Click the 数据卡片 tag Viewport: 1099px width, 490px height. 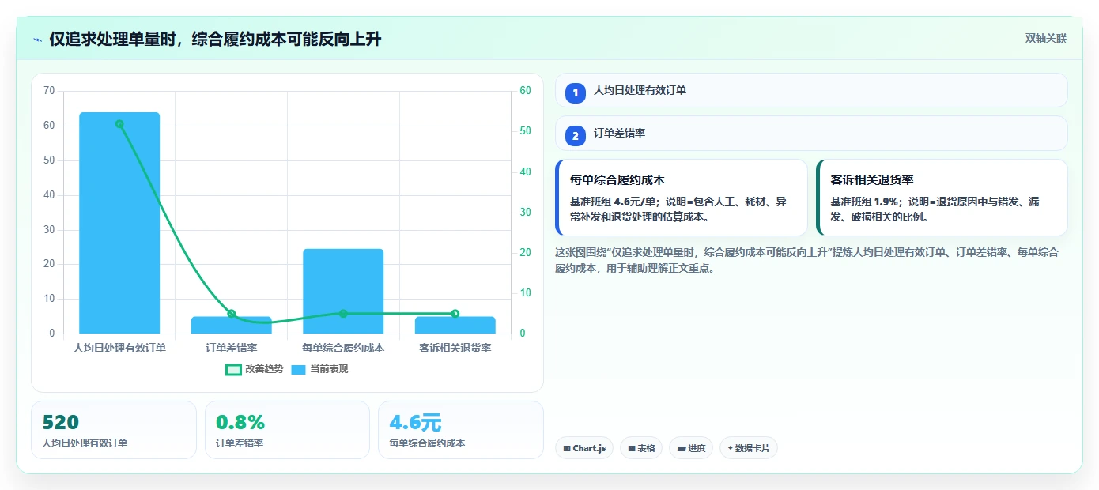tap(749, 448)
